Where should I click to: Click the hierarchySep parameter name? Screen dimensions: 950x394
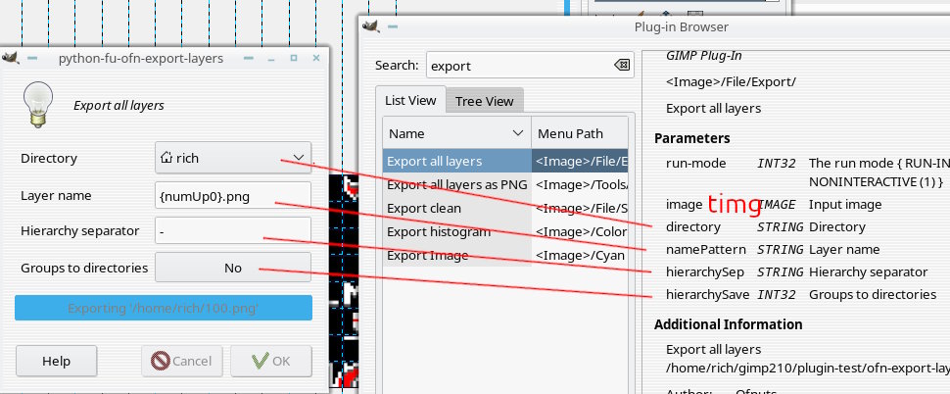pos(704,272)
